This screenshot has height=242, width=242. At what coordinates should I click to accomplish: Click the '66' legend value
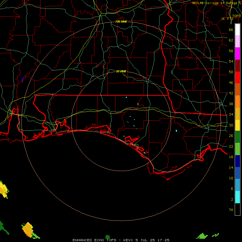click(x=231, y=30)
